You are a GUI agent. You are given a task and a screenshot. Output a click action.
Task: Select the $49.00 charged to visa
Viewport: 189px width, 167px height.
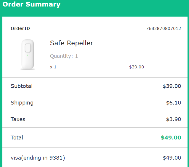(x=172, y=158)
